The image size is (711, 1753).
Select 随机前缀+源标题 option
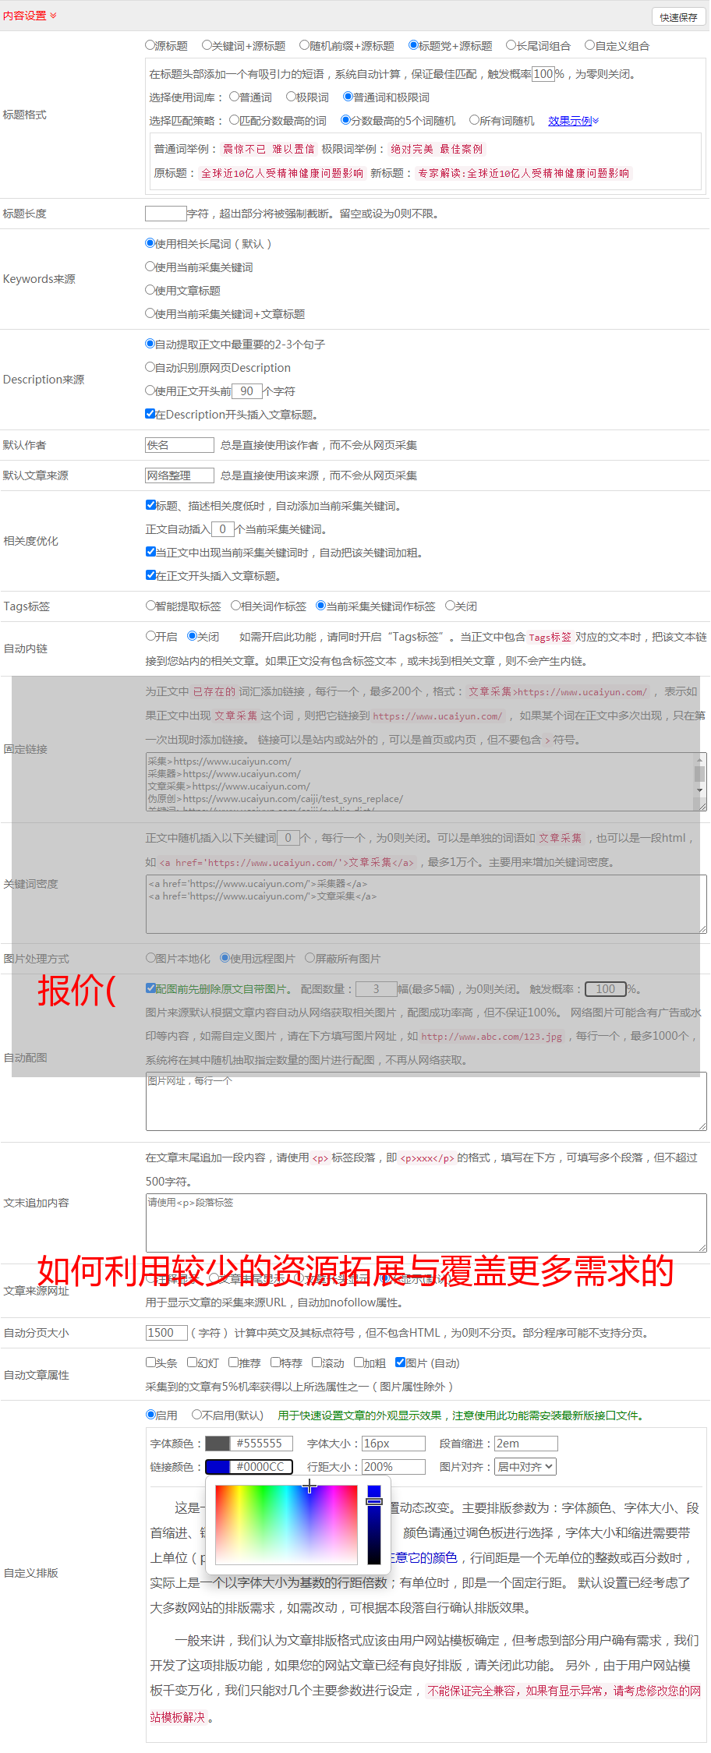pyautogui.click(x=305, y=45)
